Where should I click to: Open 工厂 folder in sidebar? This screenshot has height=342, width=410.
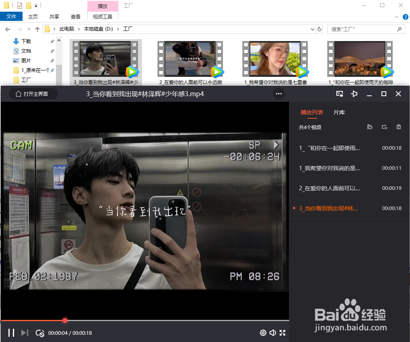coord(26,80)
